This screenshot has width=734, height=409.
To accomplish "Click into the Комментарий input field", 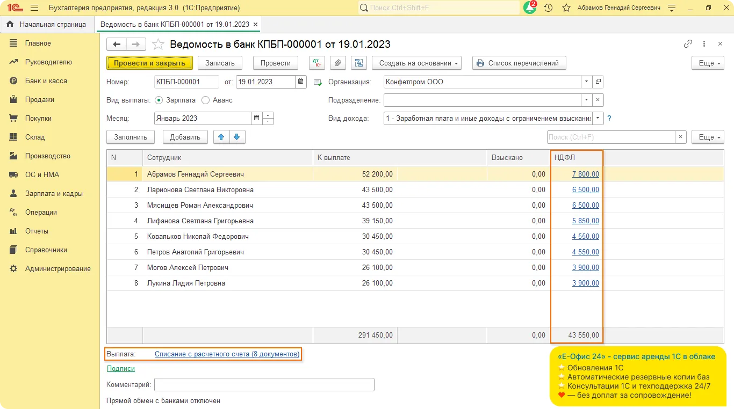I will 264,384.
